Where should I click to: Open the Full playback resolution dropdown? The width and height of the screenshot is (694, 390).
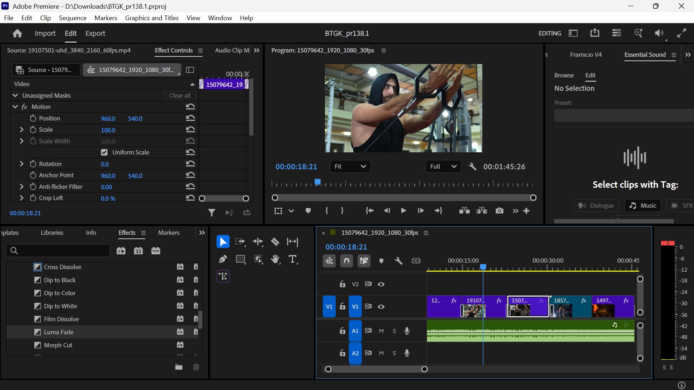coord(443,166)
